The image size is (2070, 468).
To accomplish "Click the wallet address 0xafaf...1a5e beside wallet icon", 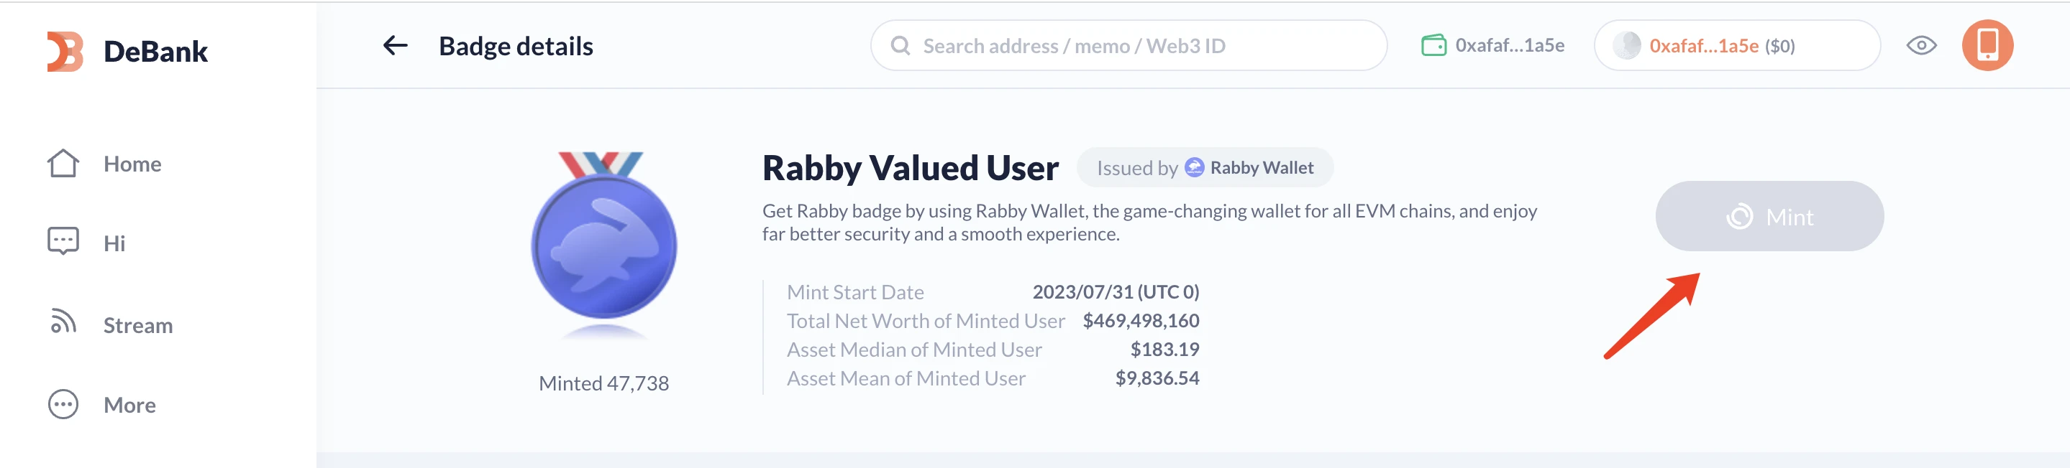I will [1509, 46].
